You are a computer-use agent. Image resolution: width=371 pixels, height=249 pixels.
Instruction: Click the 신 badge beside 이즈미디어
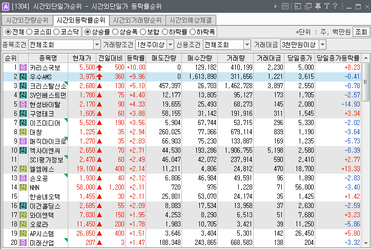pos(23,123)
